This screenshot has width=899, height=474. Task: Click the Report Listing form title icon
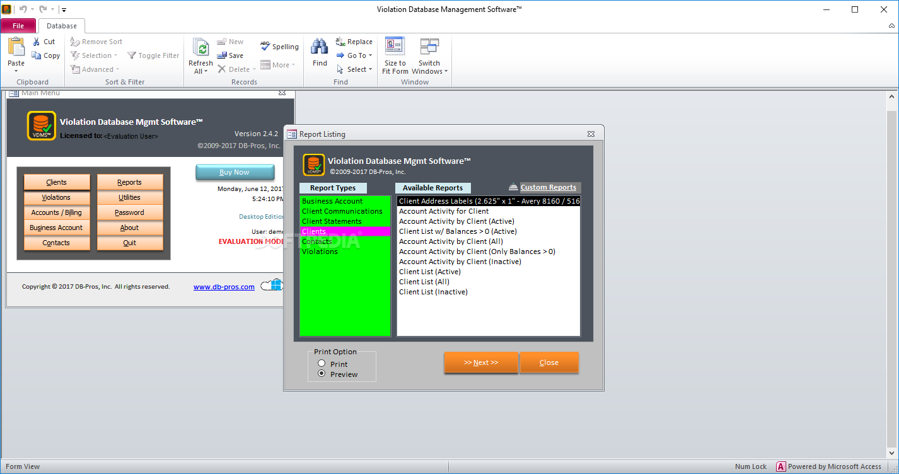tap(292, 134)
